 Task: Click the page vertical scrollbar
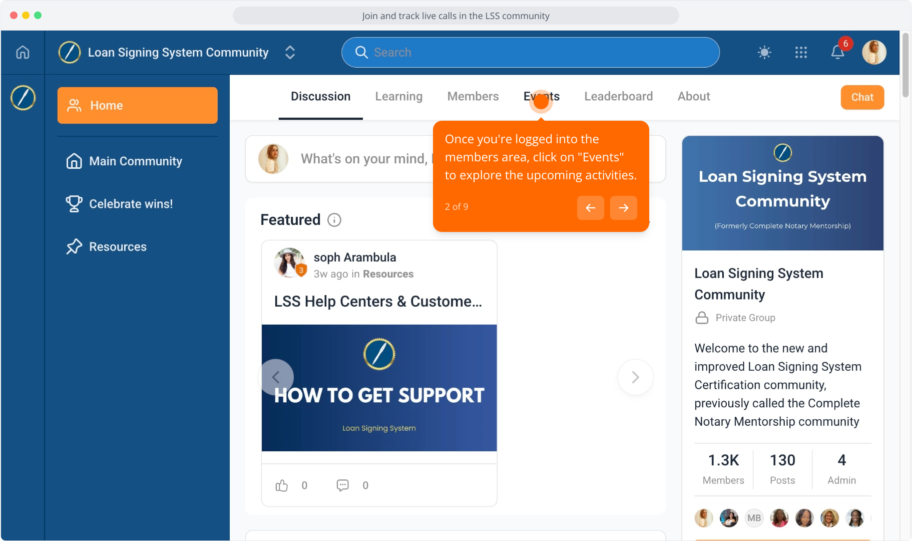tap(905, 65)
